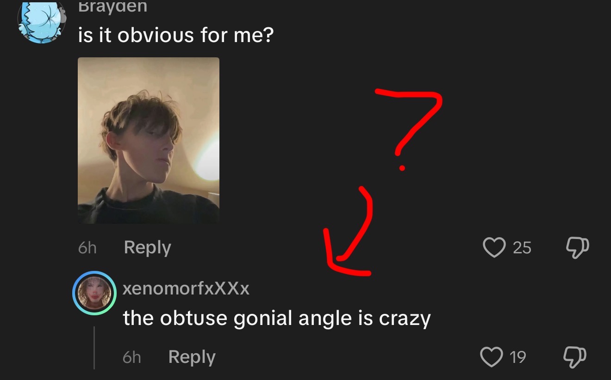Tap the 25 likes count
Viewport: 611px width, 380px height.
point(522,248)
